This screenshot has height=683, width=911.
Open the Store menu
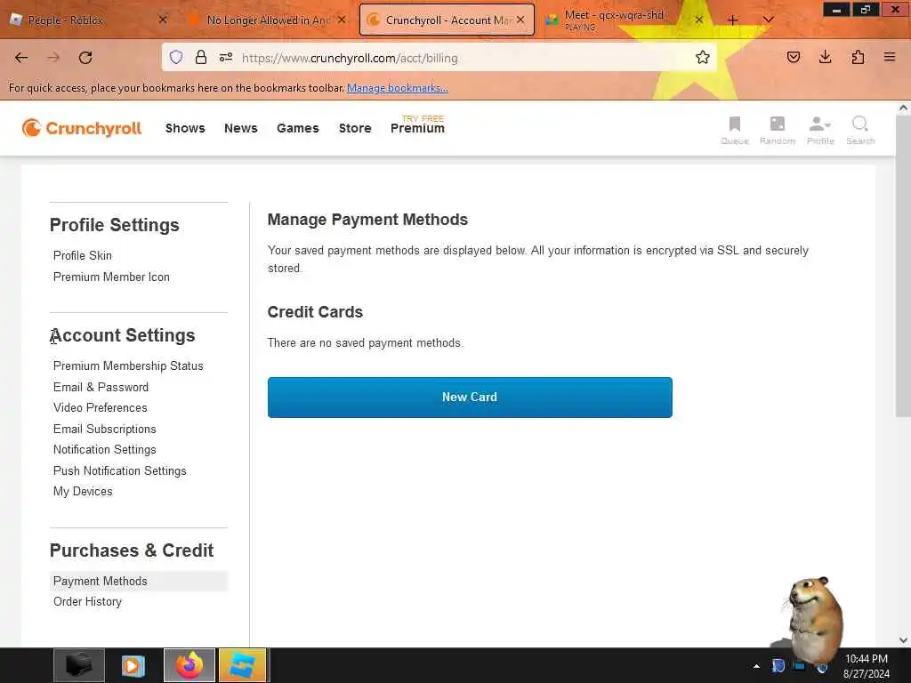pos(355,128)
